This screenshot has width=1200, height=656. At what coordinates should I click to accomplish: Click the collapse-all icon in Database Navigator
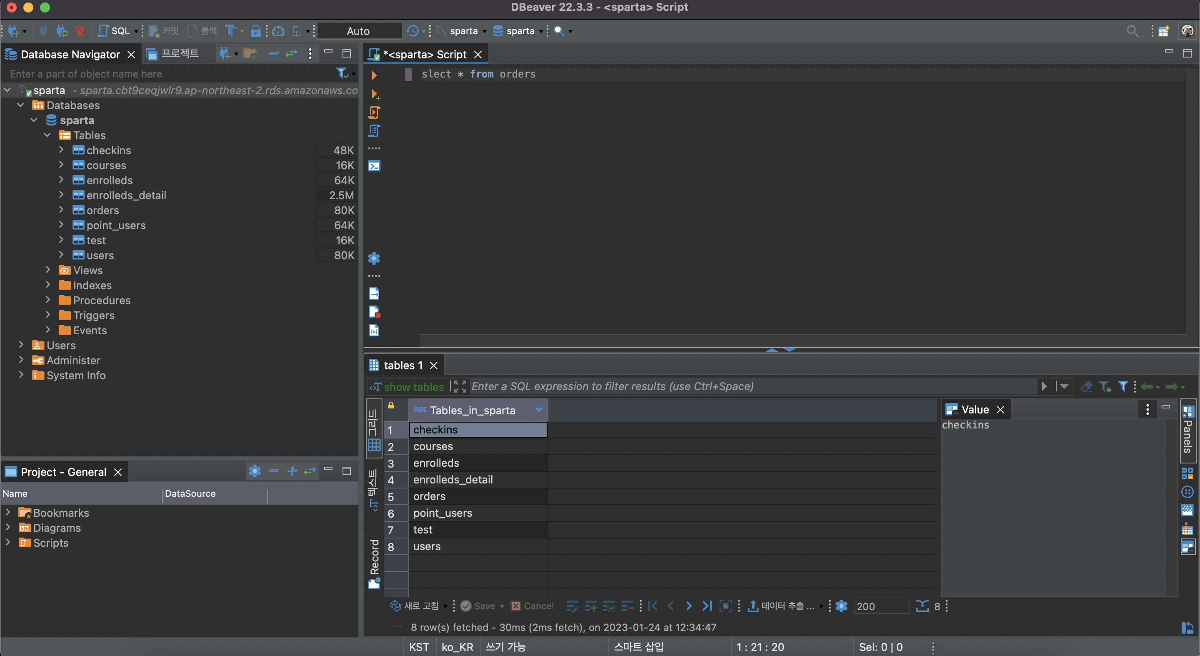pyautogui.click(x=274, y=54)
